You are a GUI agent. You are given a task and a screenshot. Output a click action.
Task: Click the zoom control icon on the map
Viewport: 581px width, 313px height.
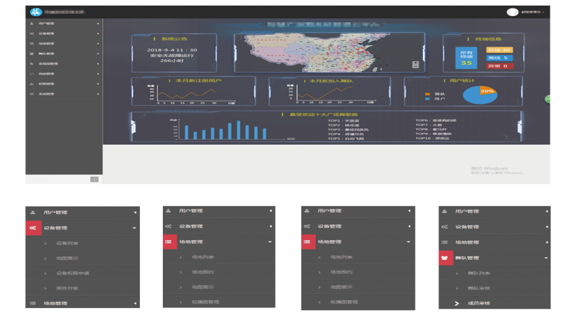tap(415, 65)
